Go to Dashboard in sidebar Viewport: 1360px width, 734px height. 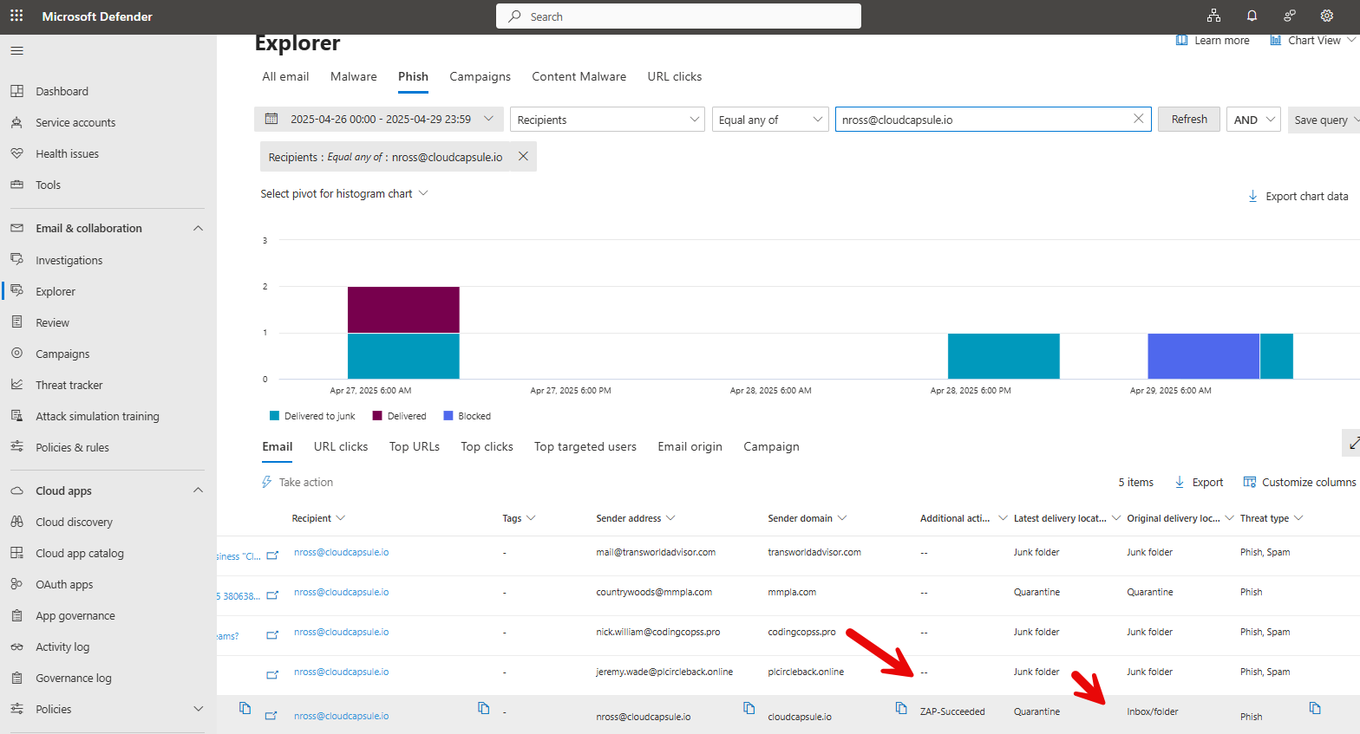(x=62, y=91)
